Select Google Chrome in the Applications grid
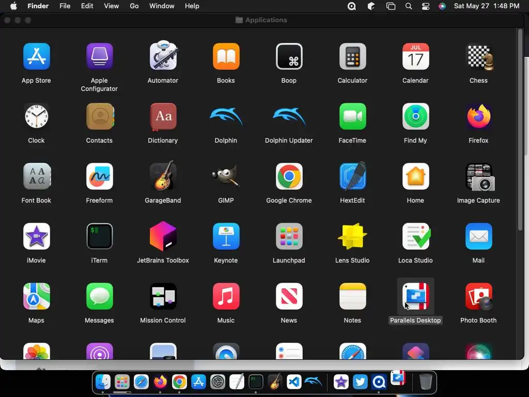This screenshot has height=397, width=529. (289, 176)
